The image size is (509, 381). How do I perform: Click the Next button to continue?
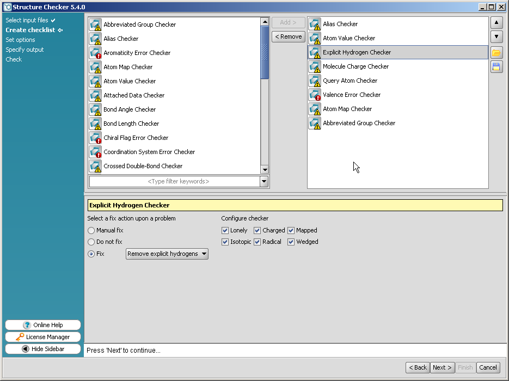click(442, 367)
